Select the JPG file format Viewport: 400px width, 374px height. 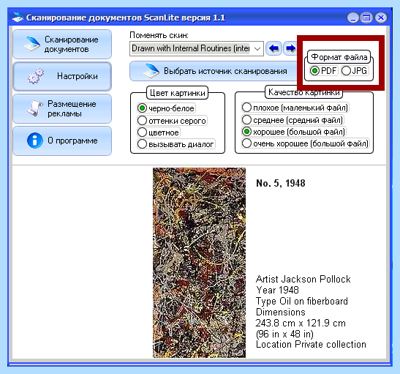pyautogui.click(x=355, y=71)
